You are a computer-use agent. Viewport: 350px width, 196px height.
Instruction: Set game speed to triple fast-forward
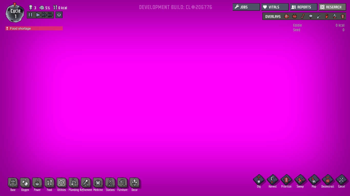pyautogui.click(x=50, y=15)
